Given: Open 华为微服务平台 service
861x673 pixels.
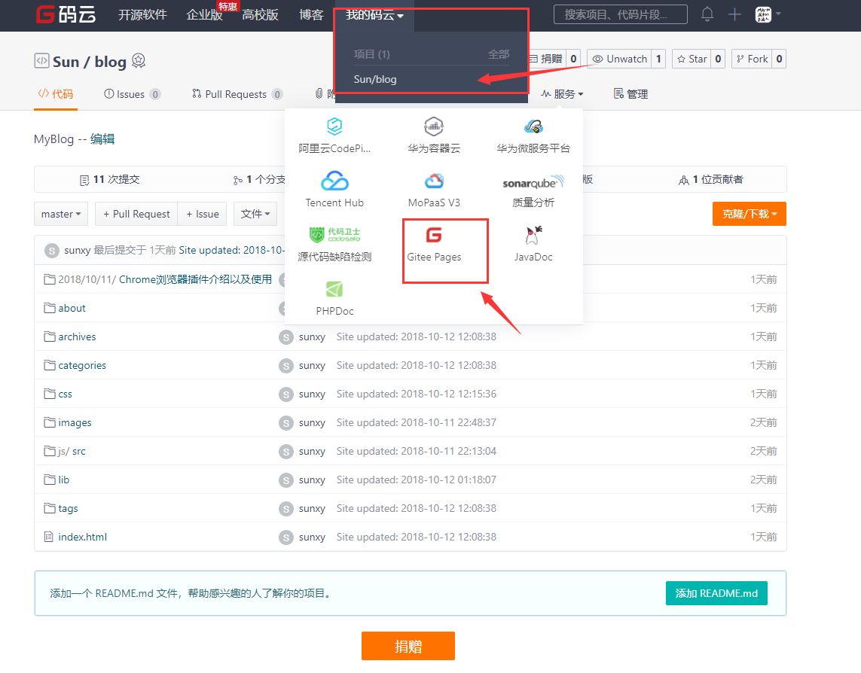Looking at the screenshot, I should coord(533,135).
